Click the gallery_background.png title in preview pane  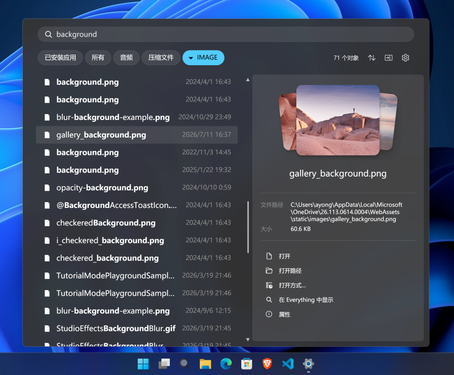pos(338,173)
